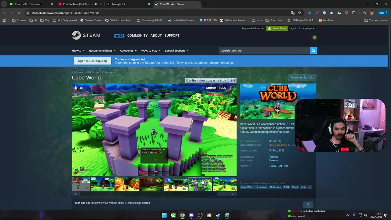
Task: Click the red video downloader extension icon
Action: click(346, 13)
